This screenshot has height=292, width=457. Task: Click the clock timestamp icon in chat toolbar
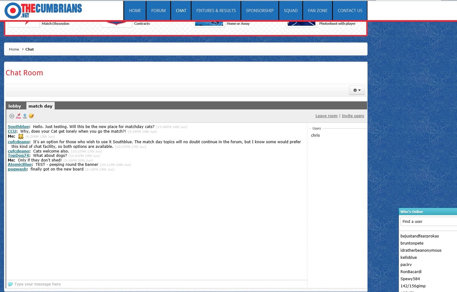pos(11,116)
